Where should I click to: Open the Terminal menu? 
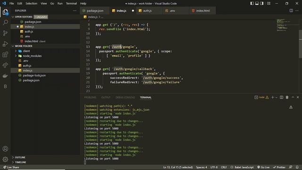click(x=71, y=3)
